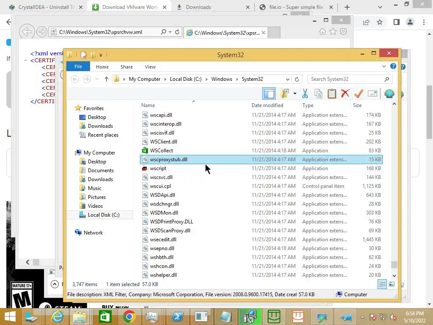Screen dimensions: 433x325
Task: Open the View ribbon tab
Action: tap(150, 67)
